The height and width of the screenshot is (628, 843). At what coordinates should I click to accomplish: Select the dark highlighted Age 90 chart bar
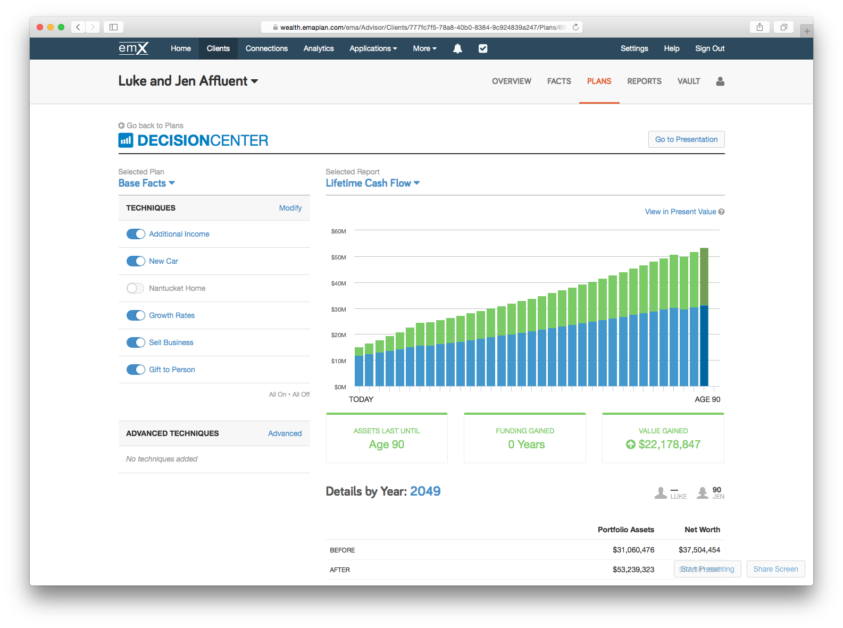(x=704, y=319)
